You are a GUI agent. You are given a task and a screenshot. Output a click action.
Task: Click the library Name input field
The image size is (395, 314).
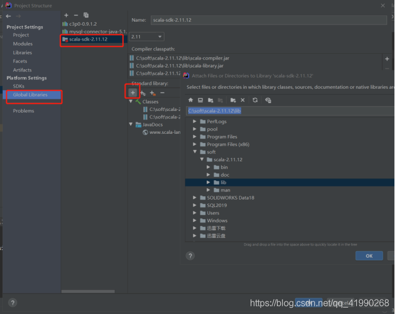[x=269, y=20]
